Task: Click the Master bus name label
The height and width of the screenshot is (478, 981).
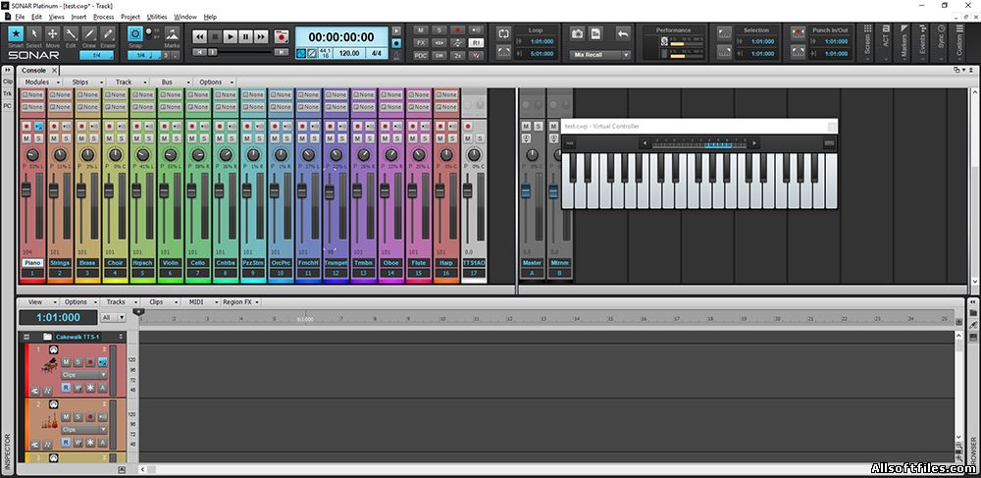Action: click(x=532, y=263)
